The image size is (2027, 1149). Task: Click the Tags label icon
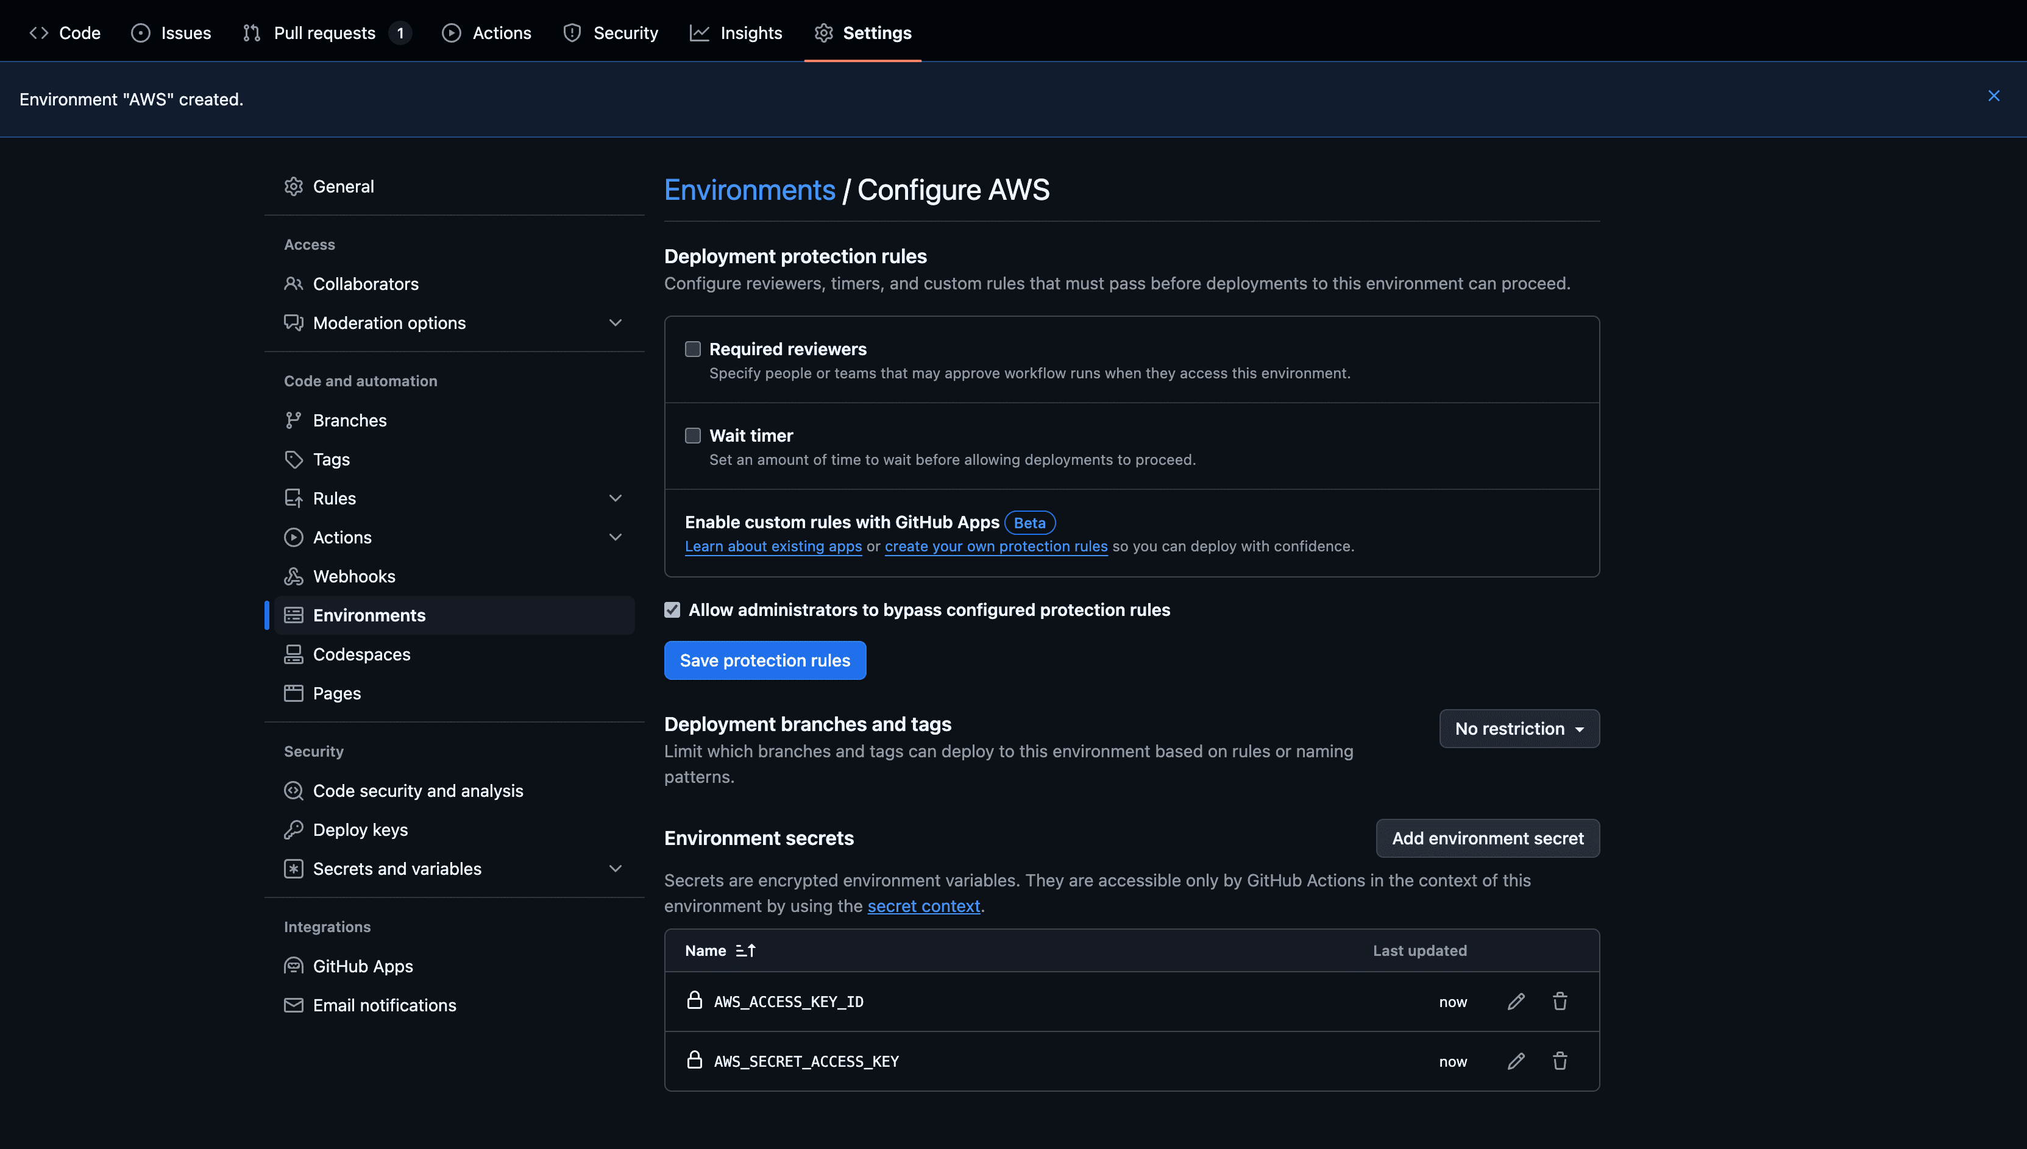pos(294,459)
